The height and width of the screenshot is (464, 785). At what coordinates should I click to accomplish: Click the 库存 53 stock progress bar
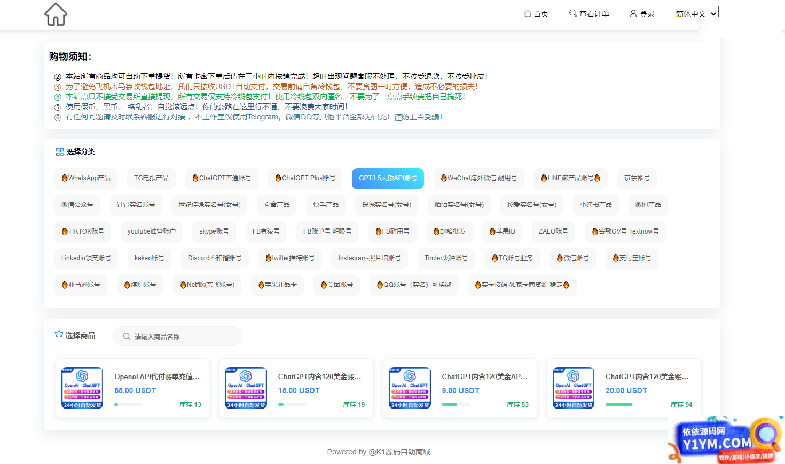[456, 405]
